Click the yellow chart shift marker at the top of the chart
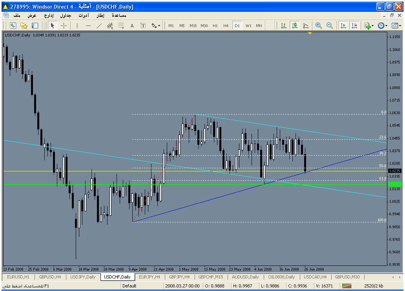Screen dimensions: 405x291 (x=310, y=33)
